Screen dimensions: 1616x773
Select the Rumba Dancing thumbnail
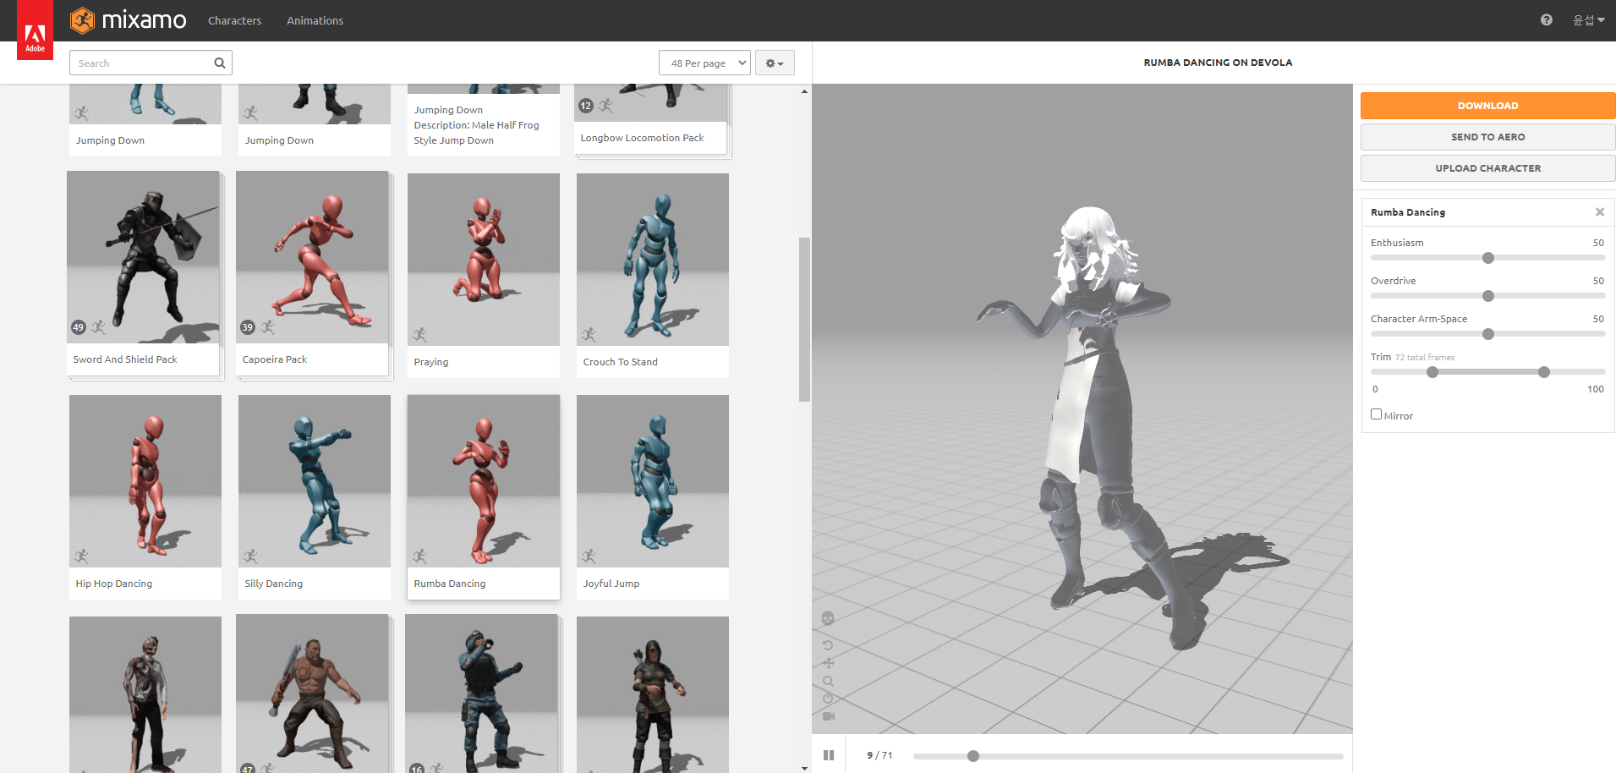pyautogui.click(x=484, y=480)
